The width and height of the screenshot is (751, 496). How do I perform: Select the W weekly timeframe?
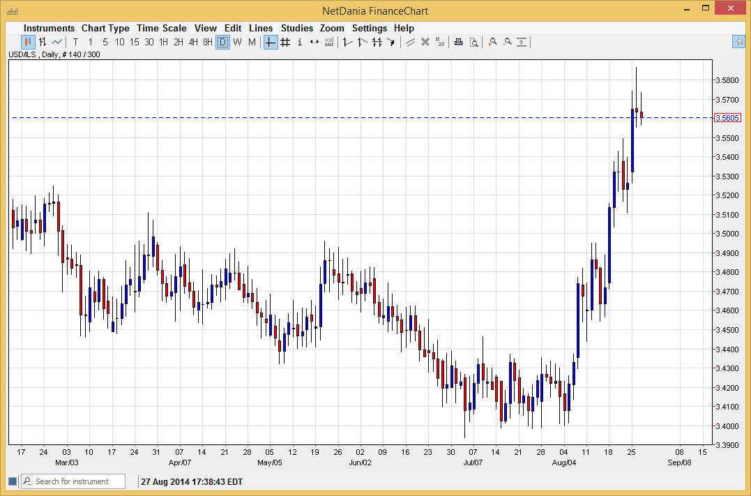pos(237,42)
